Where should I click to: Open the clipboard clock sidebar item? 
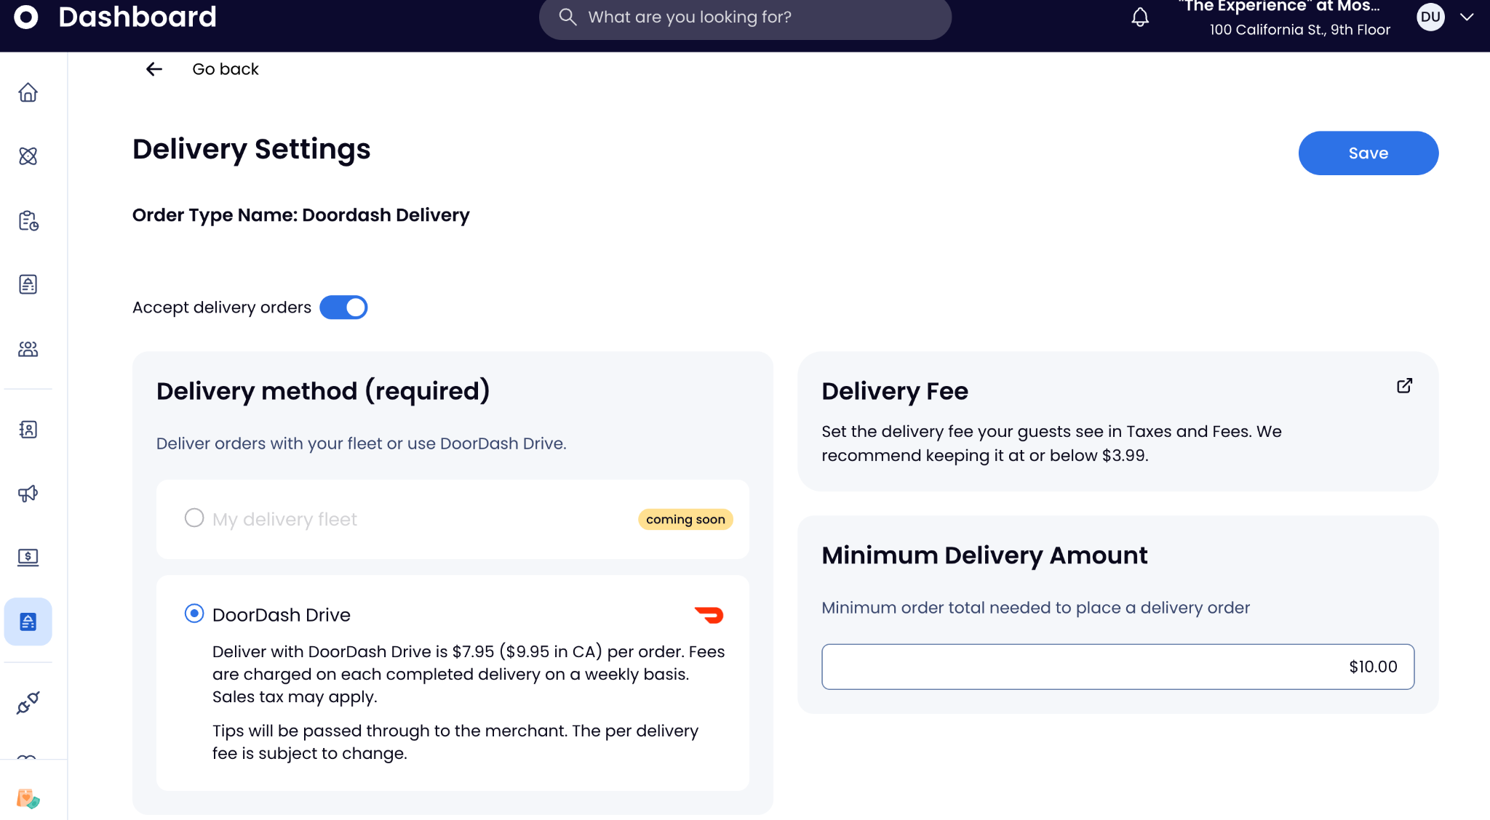(28, 220)
